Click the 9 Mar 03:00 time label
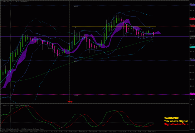This screenshot has height=133, width=195. coord(102,132)
